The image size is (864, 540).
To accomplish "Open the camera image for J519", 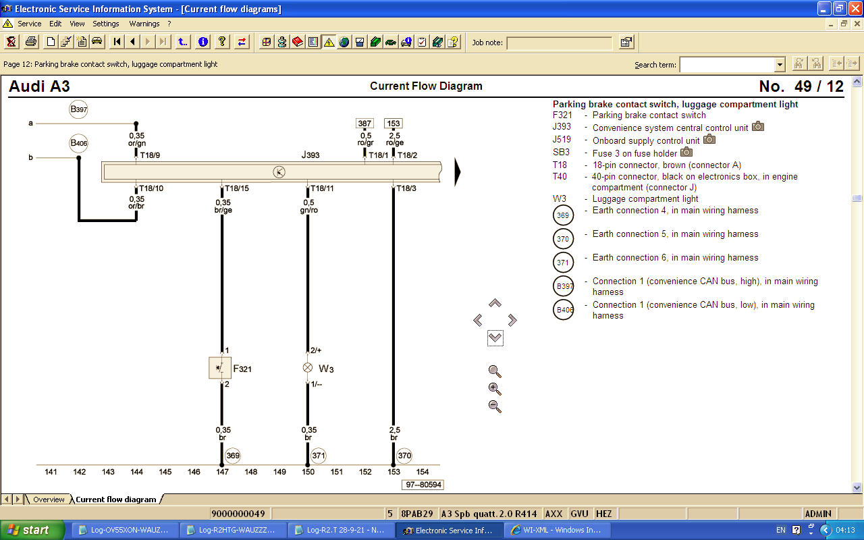I will pos(709,139).
